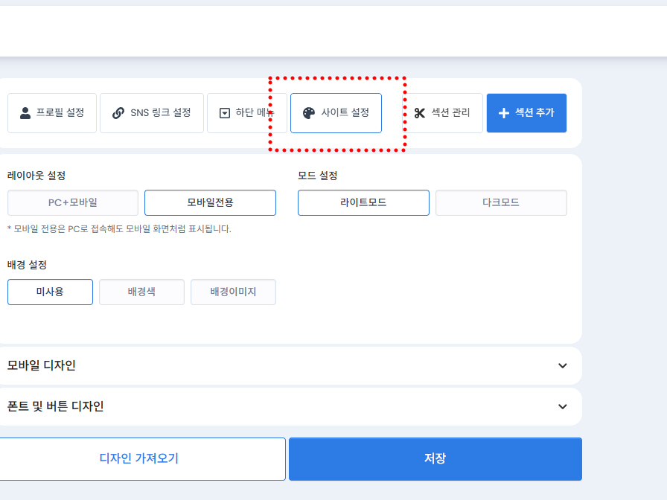Click the 하단 메뉴 square icon
This screenshot has width=667, height=500.
pos(224,113)
